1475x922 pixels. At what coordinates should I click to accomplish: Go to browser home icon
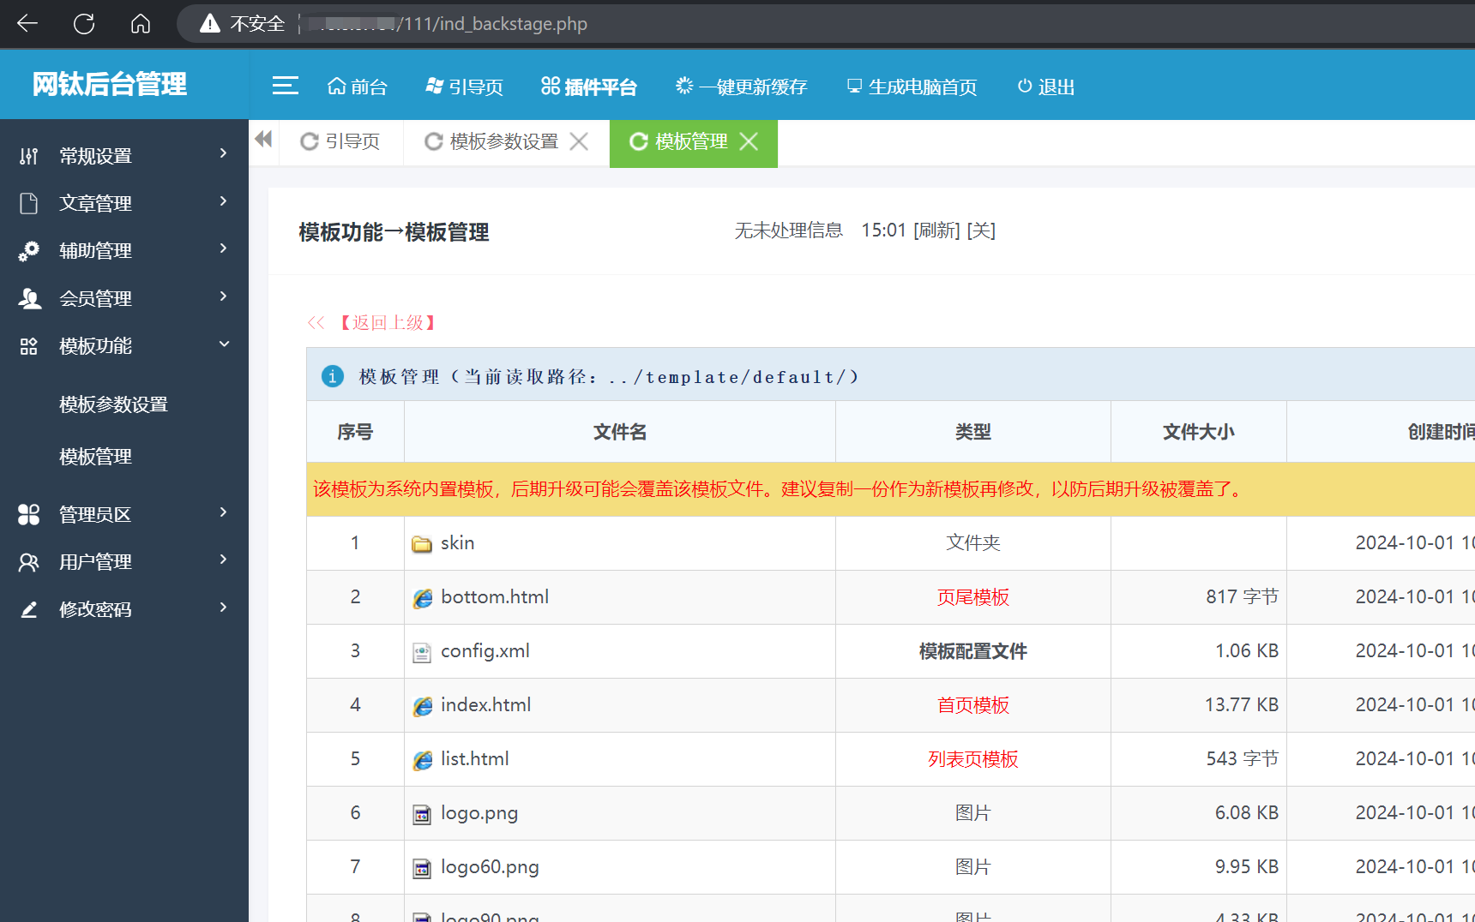[x=141, y=23]
